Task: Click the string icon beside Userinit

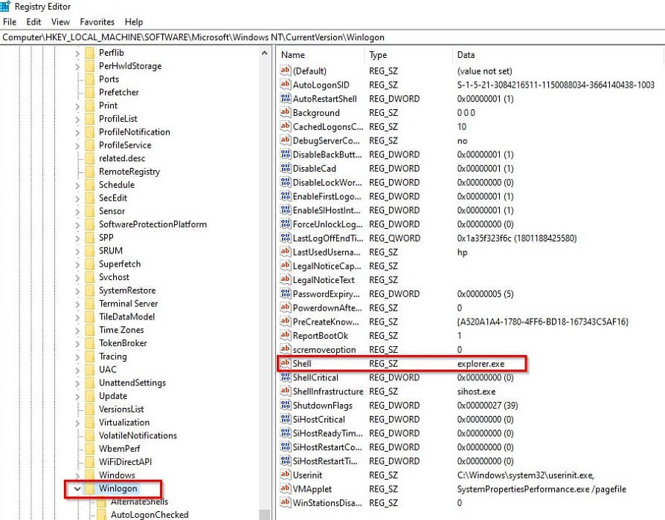Action: (x=284, y=475)
